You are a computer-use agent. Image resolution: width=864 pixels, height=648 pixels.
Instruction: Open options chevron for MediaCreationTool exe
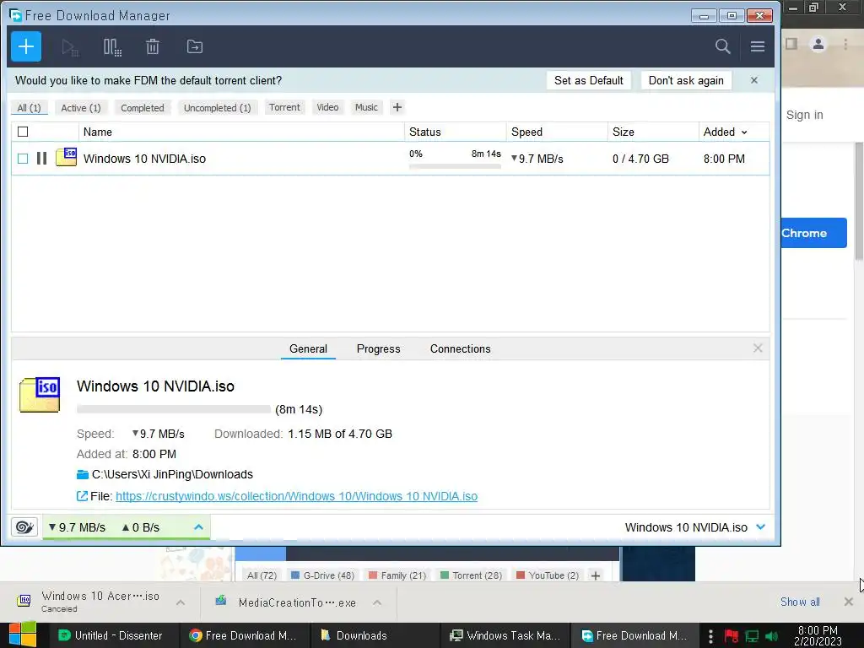point(377,602)
